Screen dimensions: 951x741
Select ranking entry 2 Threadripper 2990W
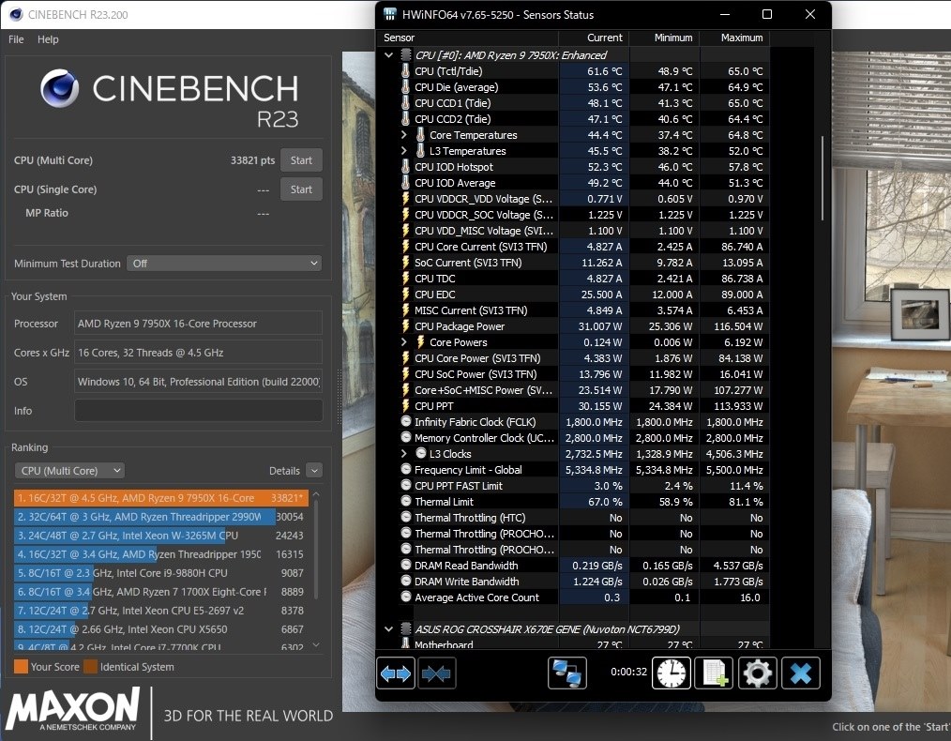coord(160,517)
